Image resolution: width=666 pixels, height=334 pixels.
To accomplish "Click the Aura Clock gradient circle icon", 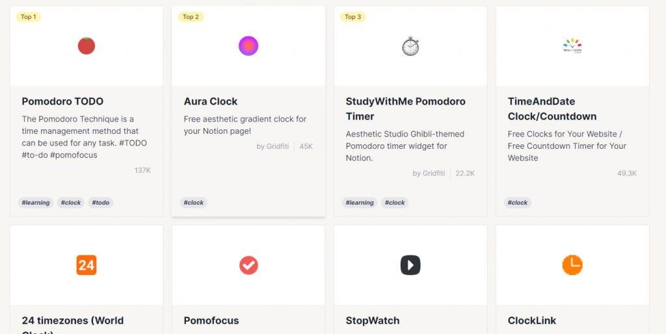I will [x=248, y=46].
